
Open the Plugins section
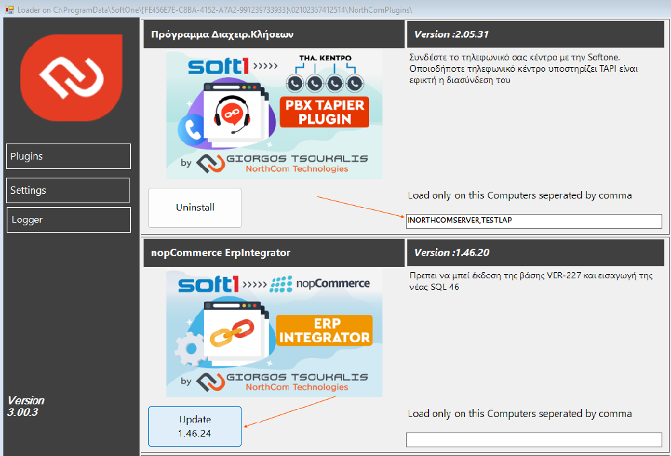pyautogui.click(x=68, y=156)
